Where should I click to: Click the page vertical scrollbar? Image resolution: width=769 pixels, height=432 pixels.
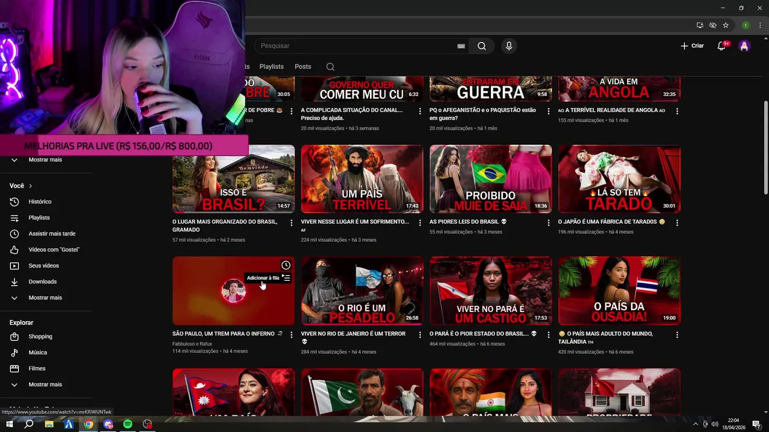click(765, 147)
